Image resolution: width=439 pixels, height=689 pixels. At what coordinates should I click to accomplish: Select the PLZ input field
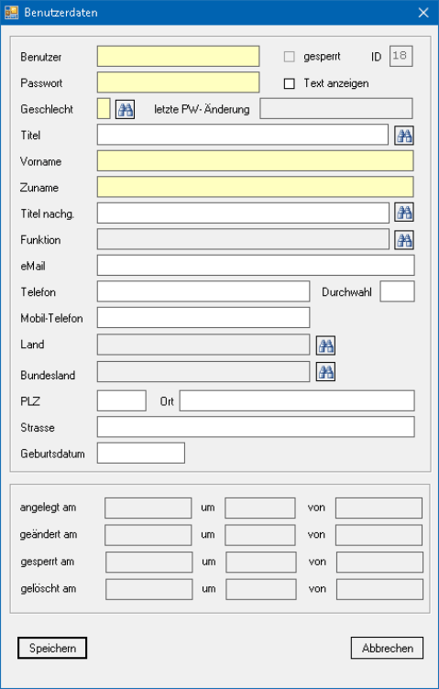coord(122,400)
